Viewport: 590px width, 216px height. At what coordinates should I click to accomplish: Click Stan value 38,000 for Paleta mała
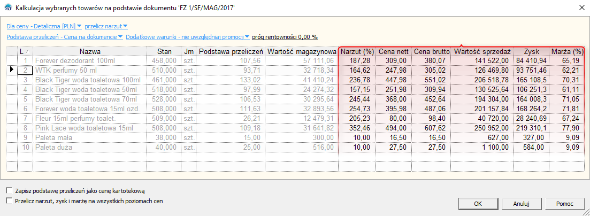pyautogui.click(x=164, y=138)
